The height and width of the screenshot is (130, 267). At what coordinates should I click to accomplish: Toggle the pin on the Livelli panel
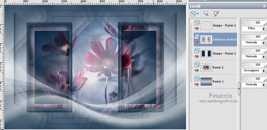264,6
